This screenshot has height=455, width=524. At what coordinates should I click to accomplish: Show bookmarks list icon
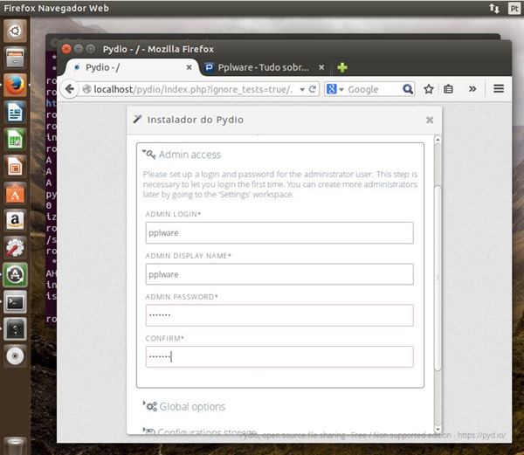(448, 89)
